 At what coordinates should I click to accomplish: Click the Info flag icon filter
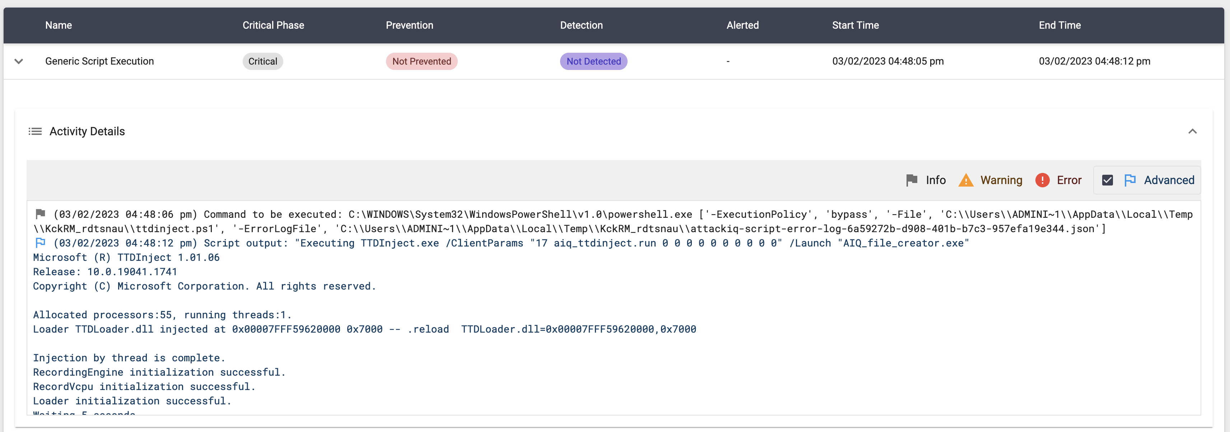click(911, 180)
